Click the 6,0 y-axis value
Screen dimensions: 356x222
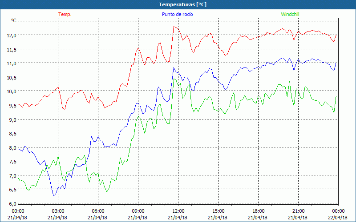(x=13, y=204)
